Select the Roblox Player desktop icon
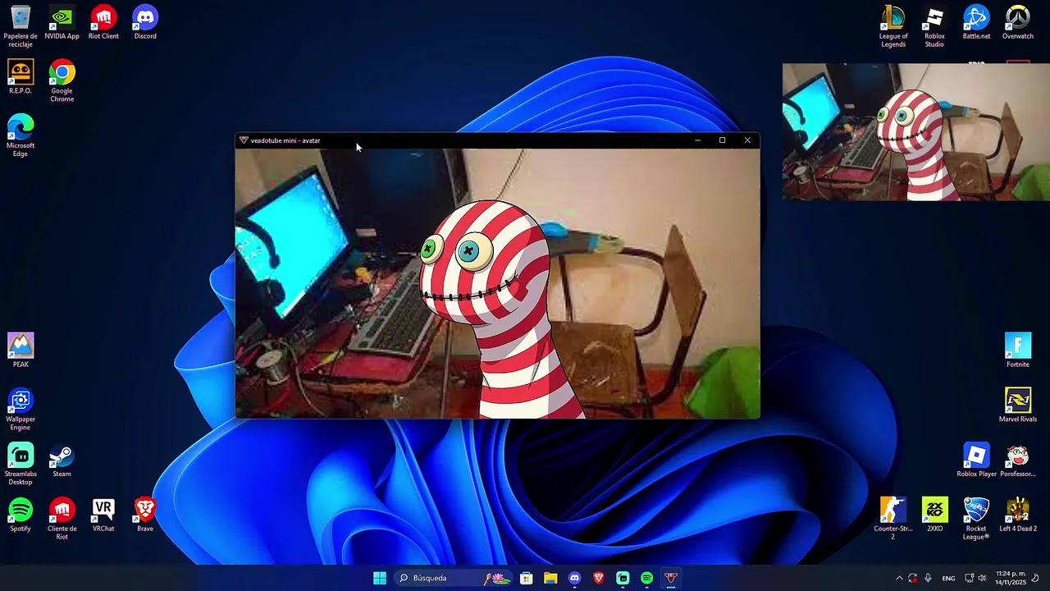1050x591 pixels. tap(976, 460)
